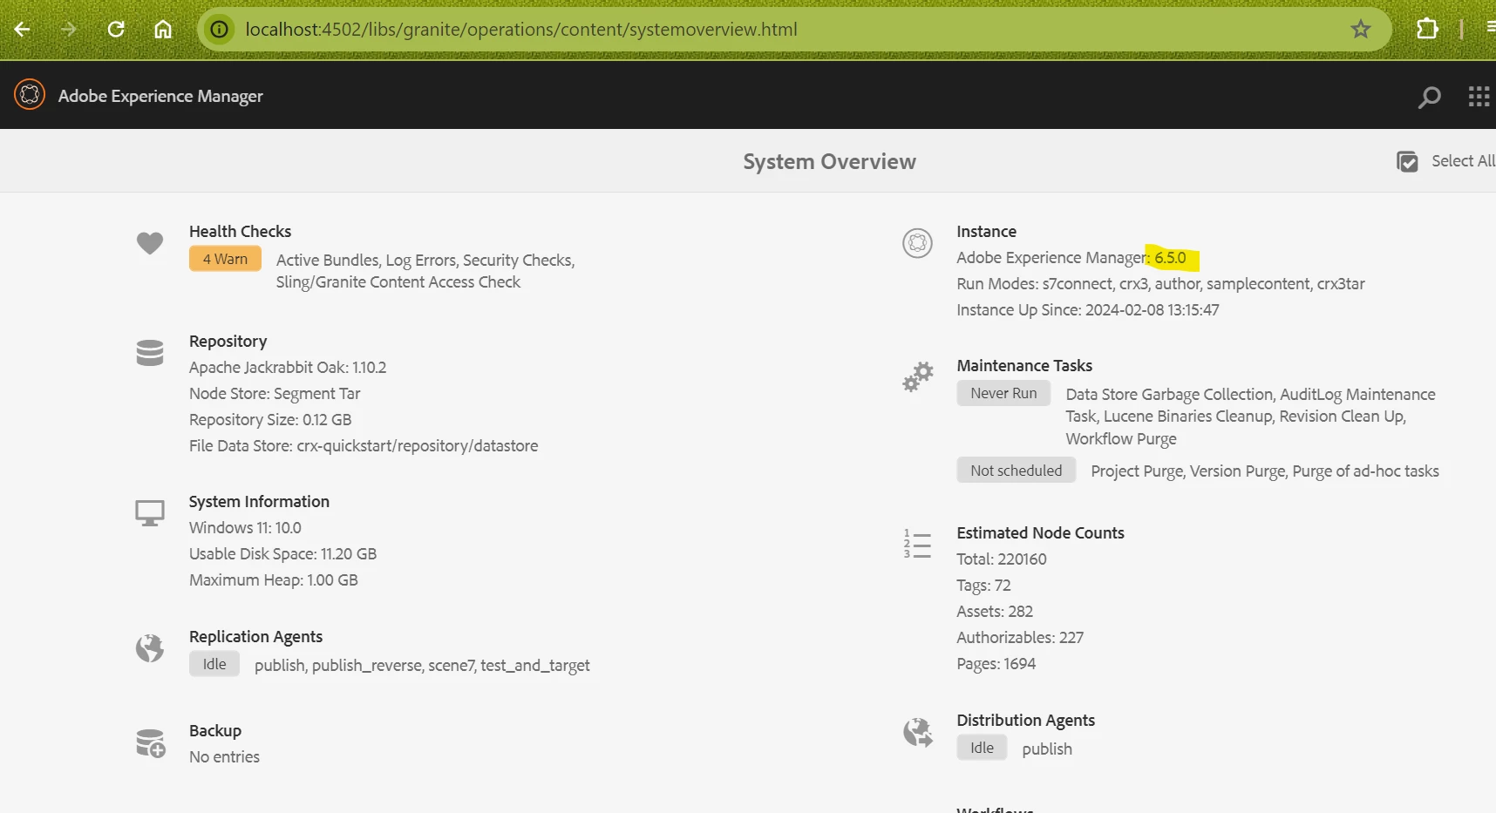The image size is (1496, 813).
Task: Click 'Assets: 282' node count
Action: tap(994, 612)
